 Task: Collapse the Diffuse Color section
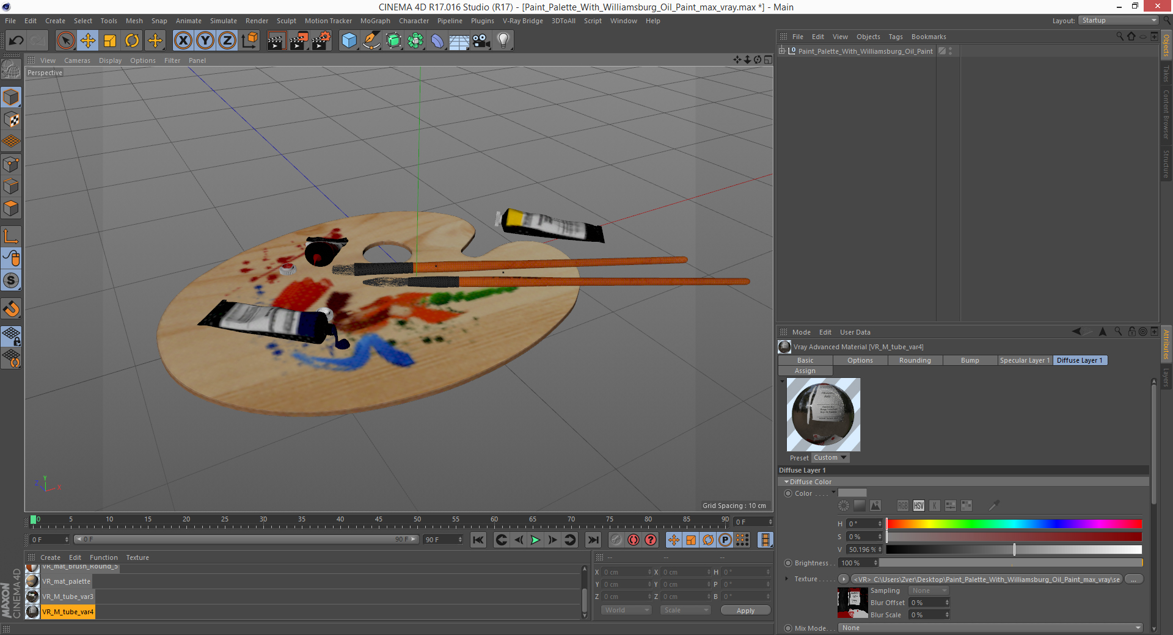click(786, 482)
